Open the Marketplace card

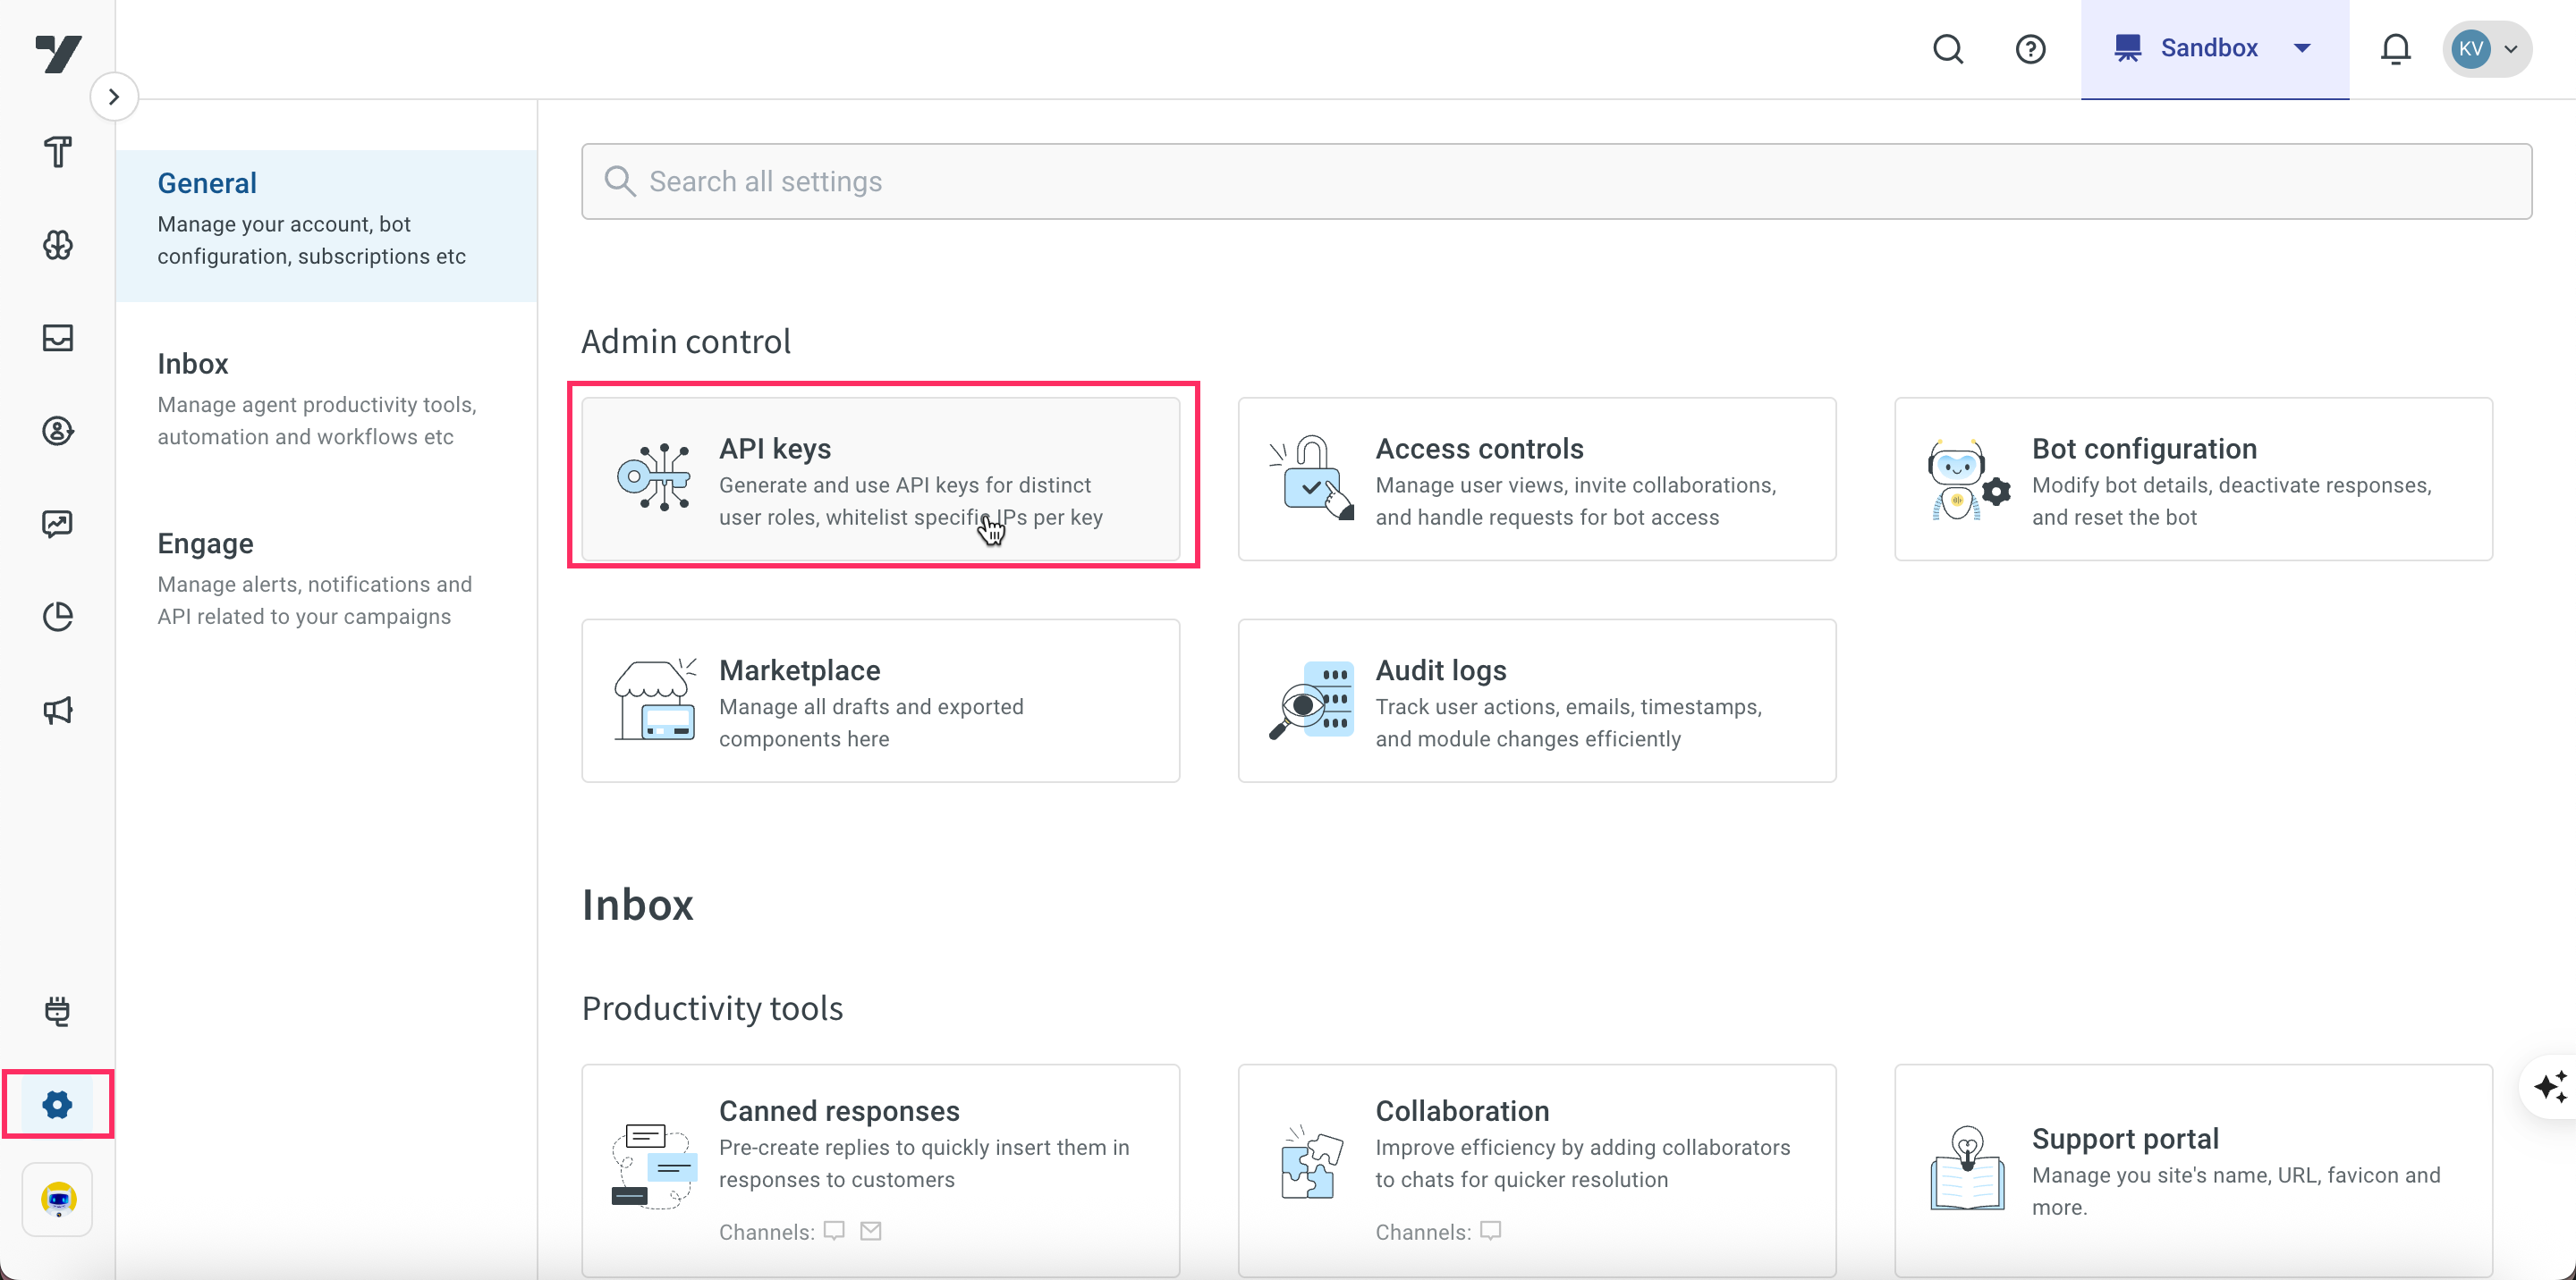pyautogui.click(x=881, y=701)
